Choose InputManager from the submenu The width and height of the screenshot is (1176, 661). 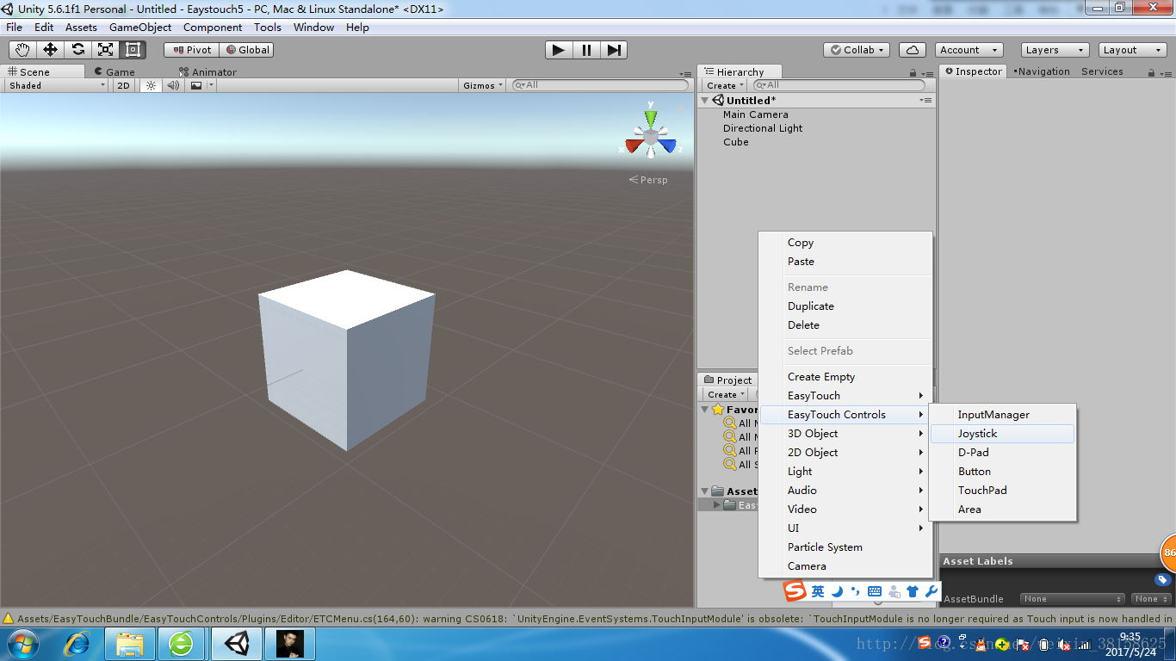tap(1002, 415)
